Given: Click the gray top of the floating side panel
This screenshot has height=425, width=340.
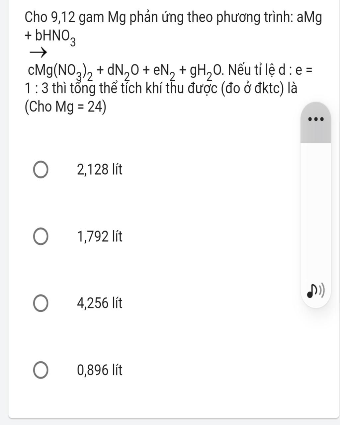Looking at the screenshot, I should (x=316, y=122).
